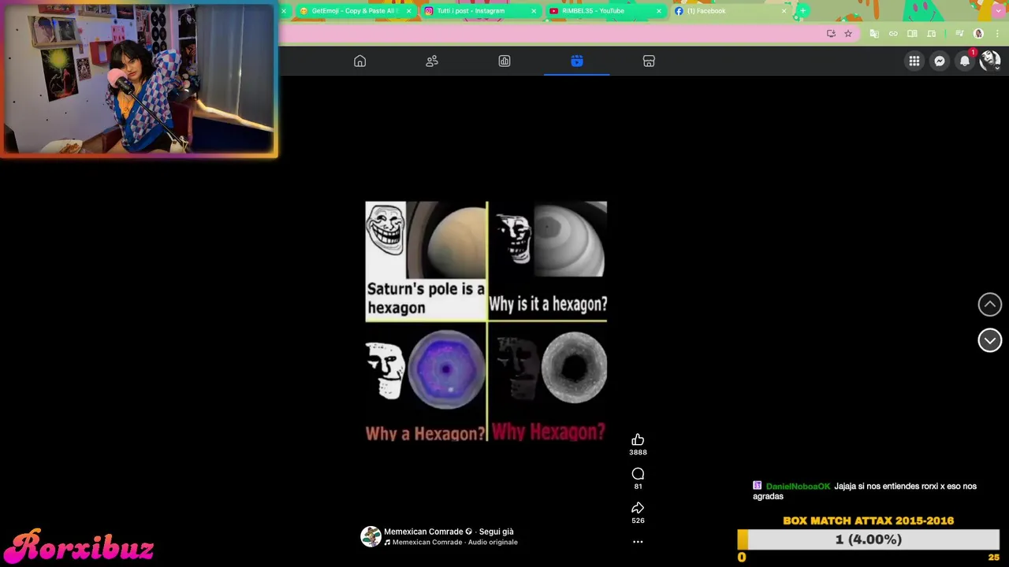Click the like count 3888
1009x567 pixels.
coord(638,452)
